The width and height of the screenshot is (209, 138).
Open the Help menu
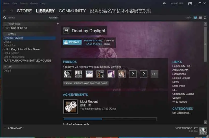click(x=43, y=3)
